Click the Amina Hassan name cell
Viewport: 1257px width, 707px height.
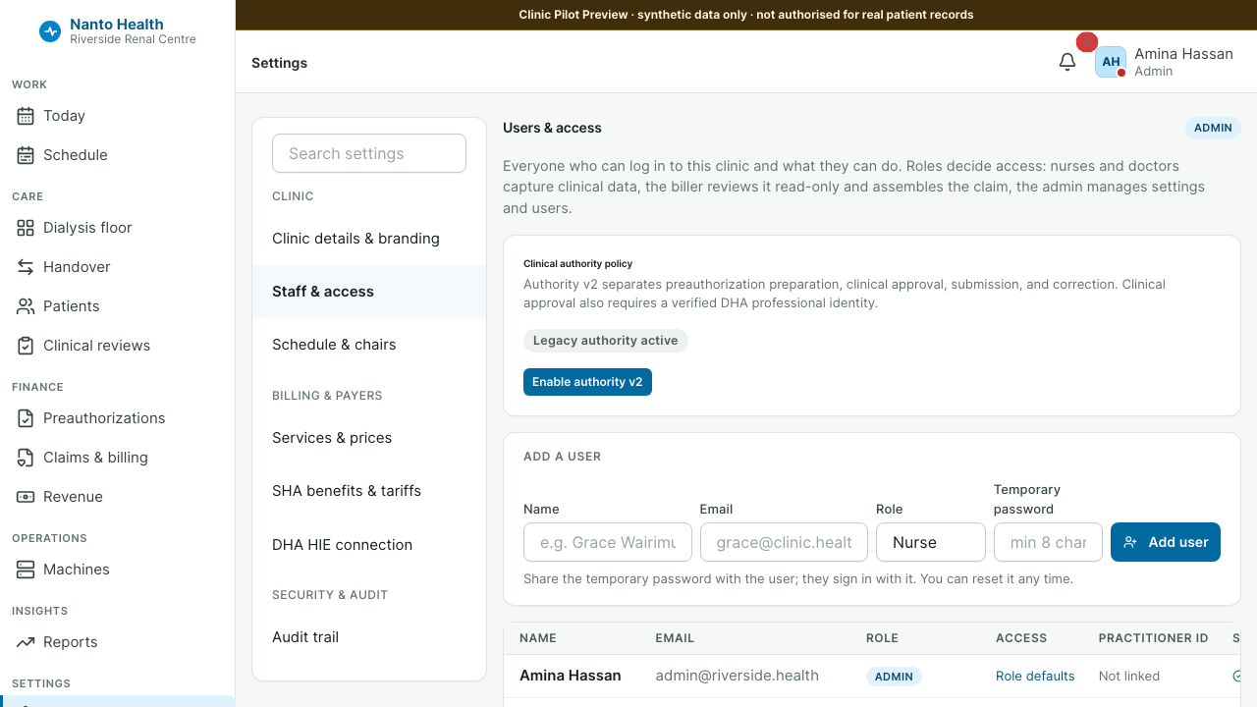[x=571, y=676]
